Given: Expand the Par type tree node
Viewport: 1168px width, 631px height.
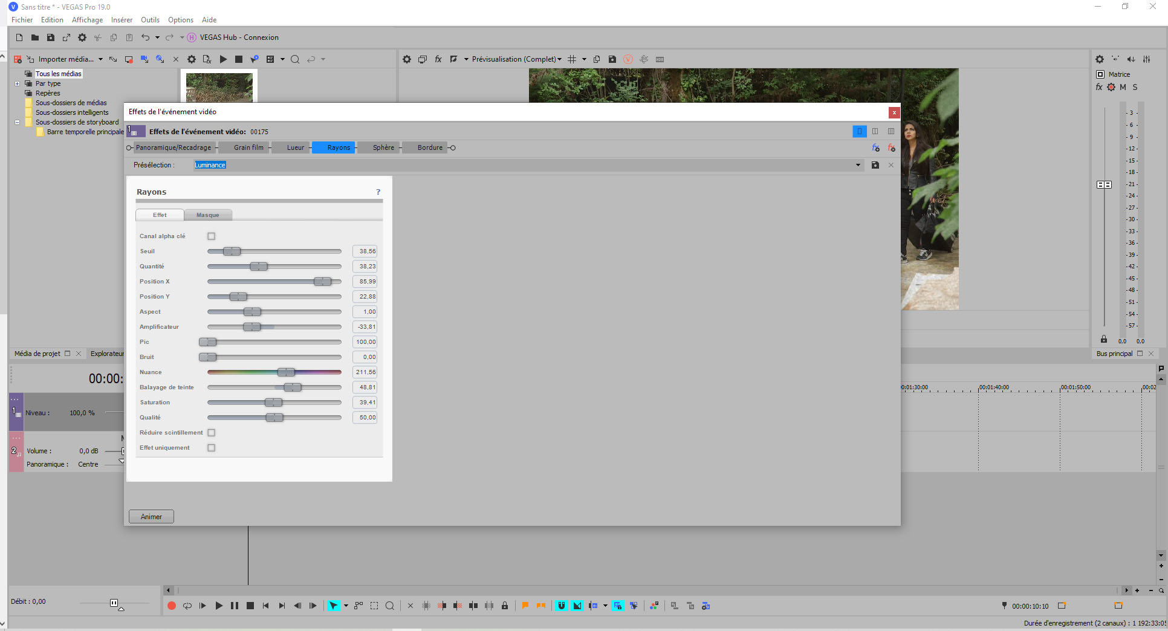Looking at the screenshot, I should pyautogui.click(x=18, y=83).
